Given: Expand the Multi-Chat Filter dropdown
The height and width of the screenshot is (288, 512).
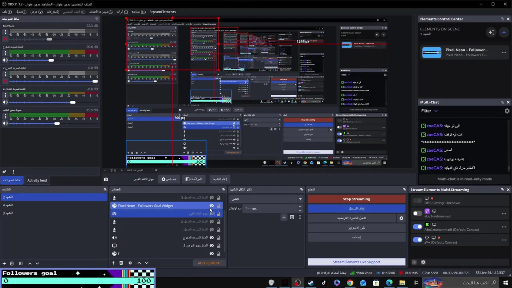Looking at the screenshot, I should click(430, 111).
